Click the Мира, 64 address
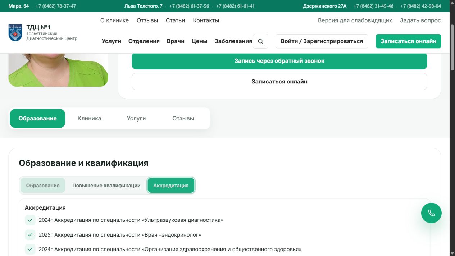The height and width of the screenshot is (256, 455). click(19, 6)
